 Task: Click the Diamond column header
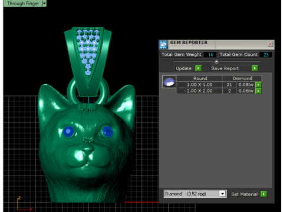242,78
